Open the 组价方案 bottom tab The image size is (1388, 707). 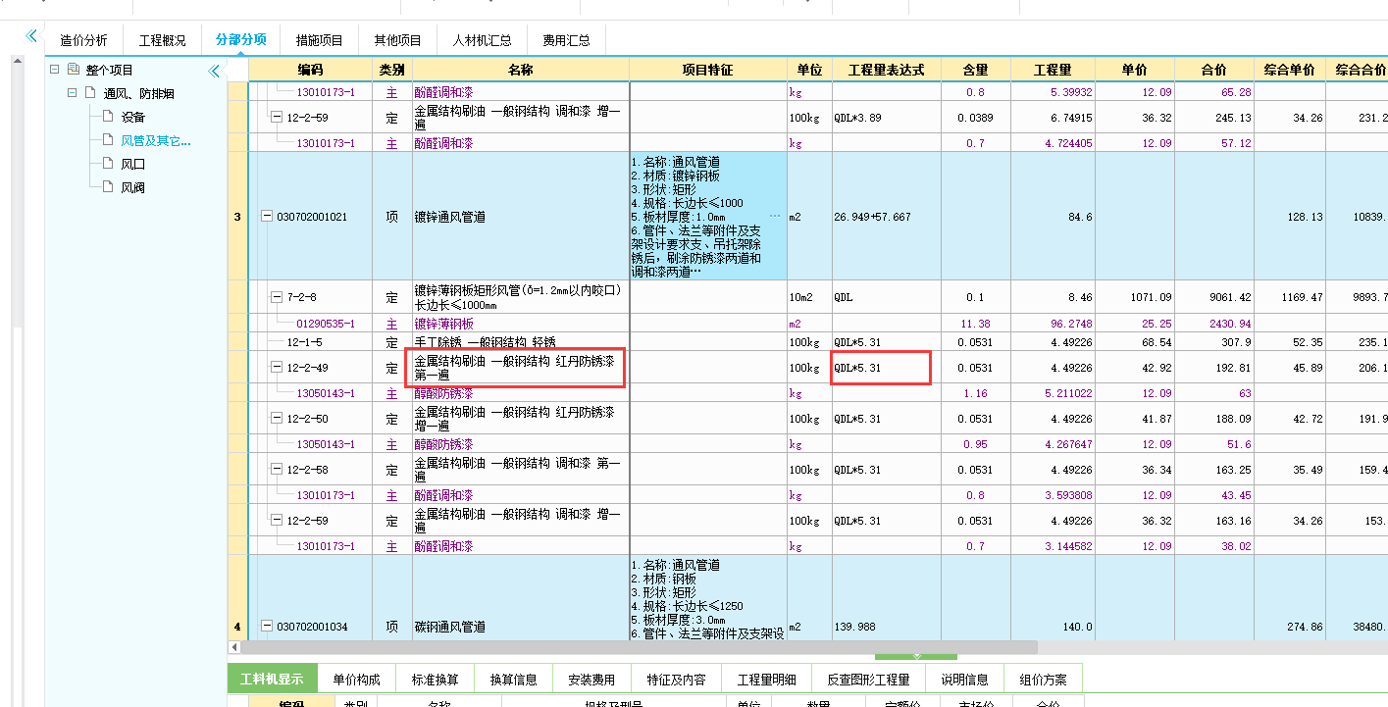click(1044, 679)
